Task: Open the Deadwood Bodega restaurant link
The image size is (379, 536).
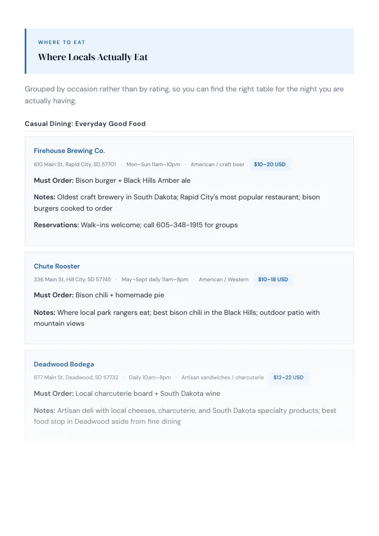Action: click(x=64, y=365)
